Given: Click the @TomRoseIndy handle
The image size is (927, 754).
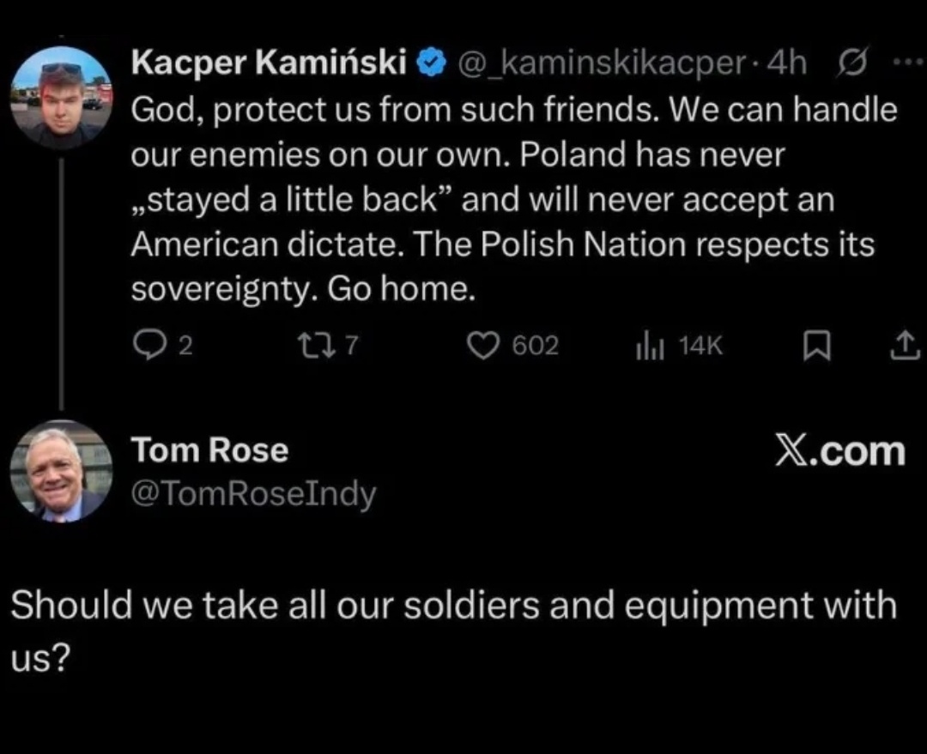Looking at the screenshot, I should 253,492.
